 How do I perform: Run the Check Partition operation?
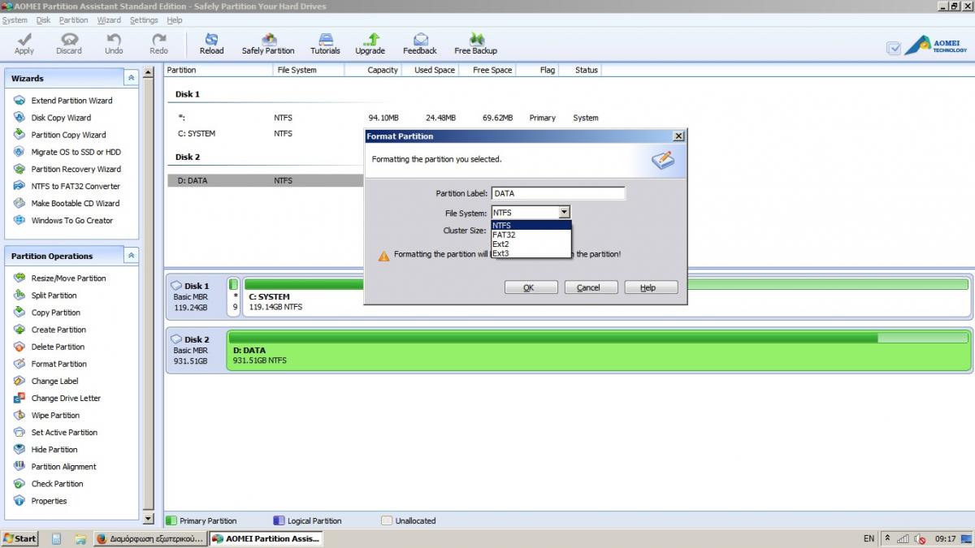coord(57,483)
